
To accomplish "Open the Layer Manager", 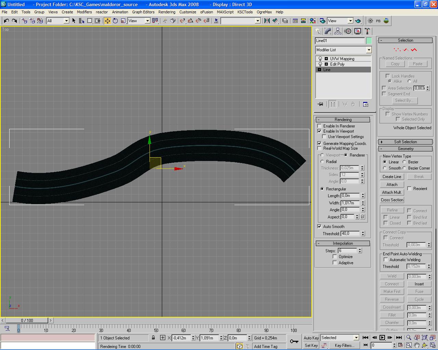I will pos(285,21).
